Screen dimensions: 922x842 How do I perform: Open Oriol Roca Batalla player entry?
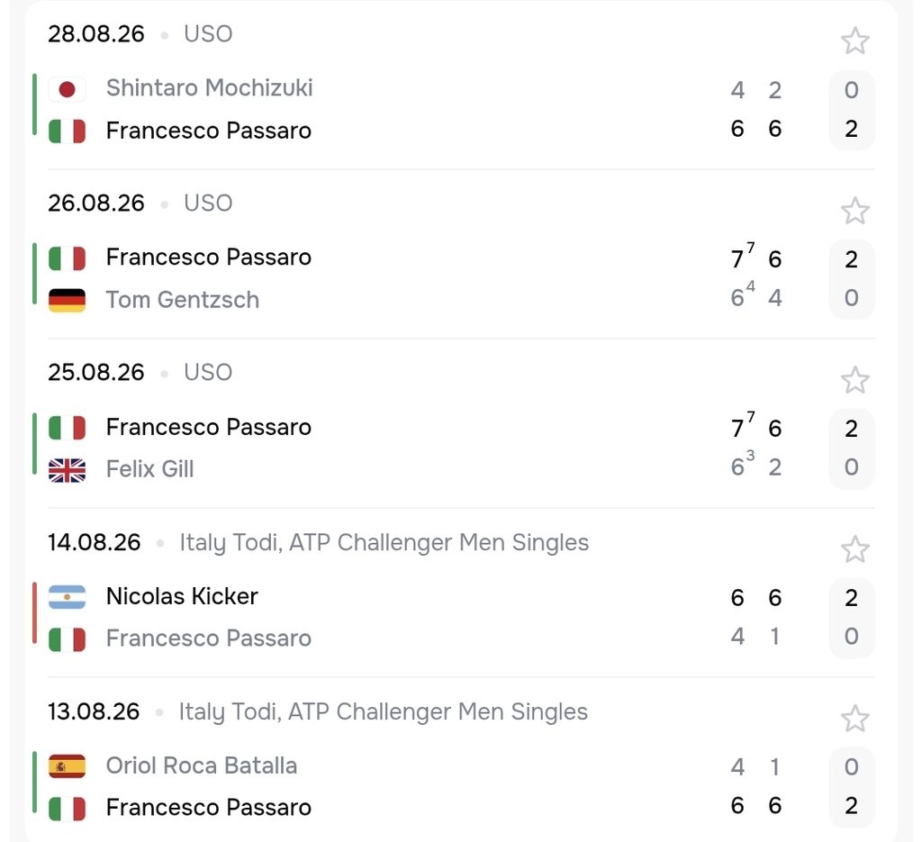point(202,765)
